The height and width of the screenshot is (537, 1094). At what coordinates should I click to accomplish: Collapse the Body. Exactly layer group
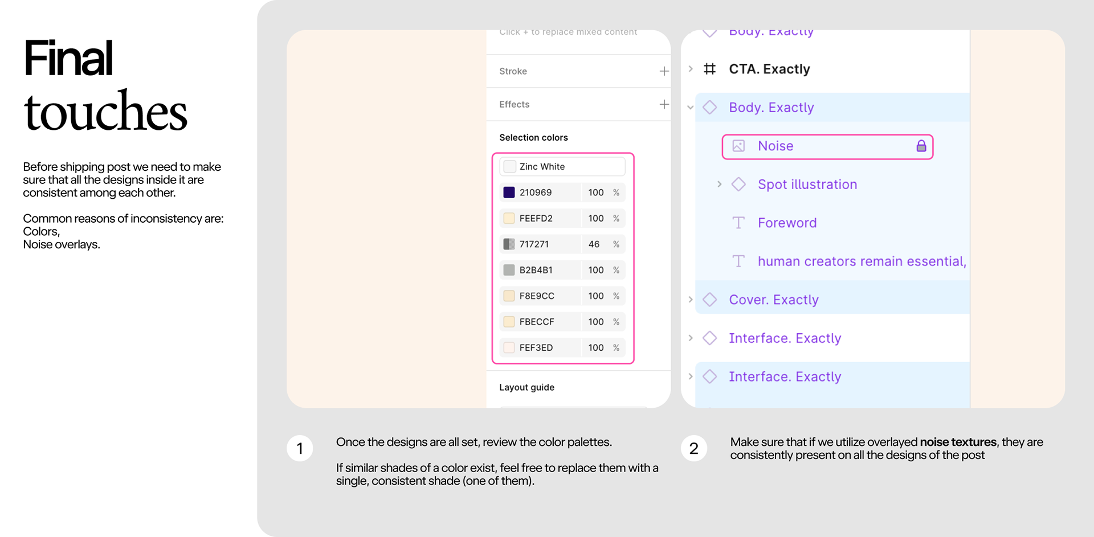point(691,107)
